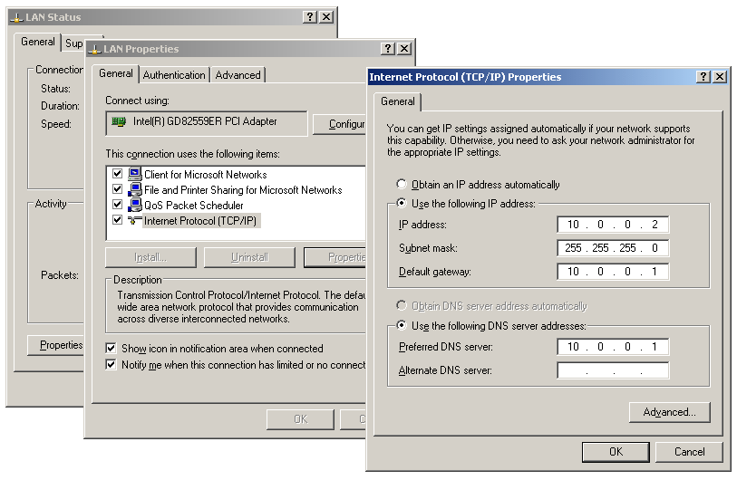The width and height of the screenshot is (737, 480).
Task: Click the Default gateway field
Action: [613, 272]
